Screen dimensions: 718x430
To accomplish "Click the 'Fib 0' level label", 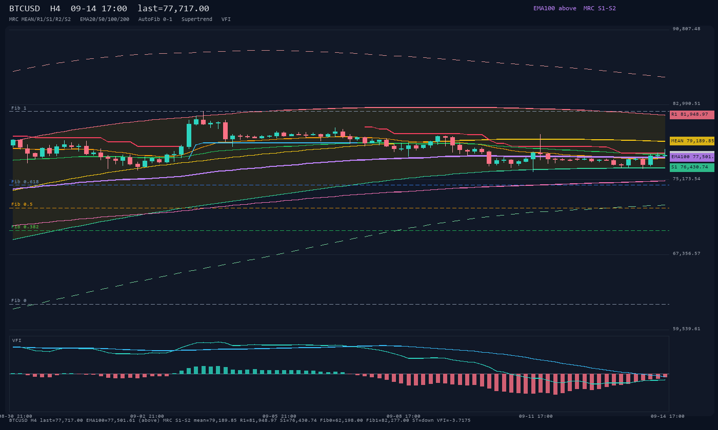I will tap(19, 300).
